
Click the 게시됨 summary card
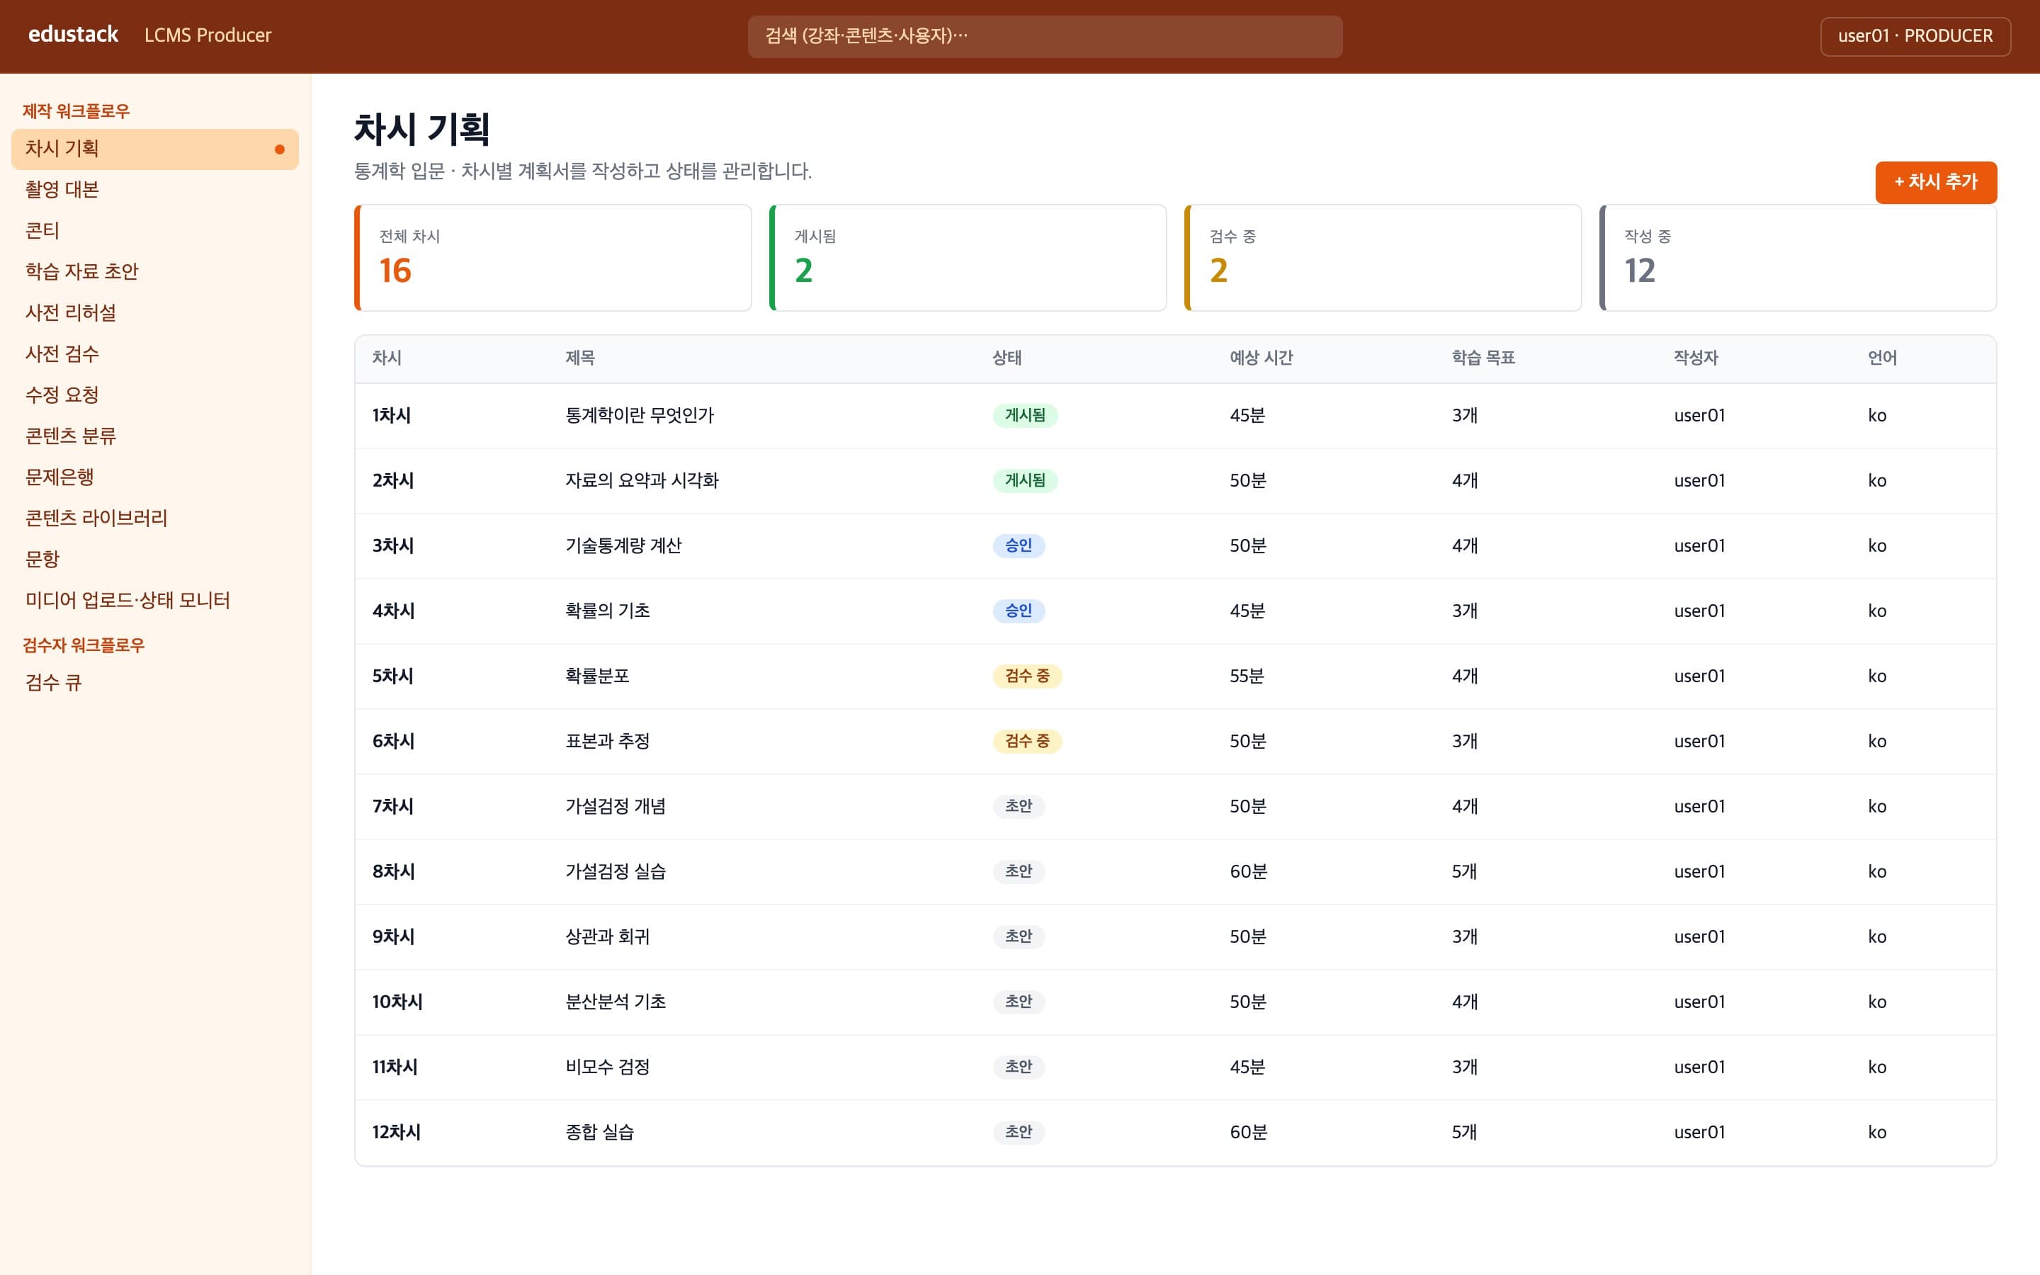point(968,258)
